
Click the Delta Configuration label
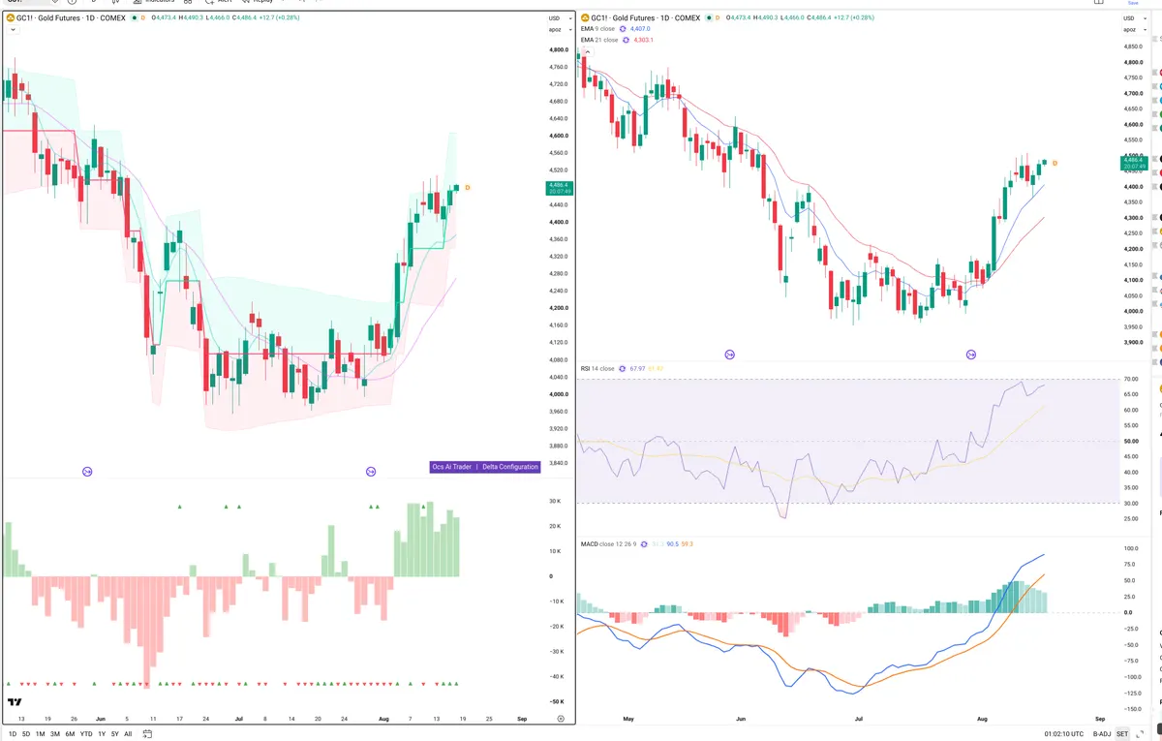(510, 467)
